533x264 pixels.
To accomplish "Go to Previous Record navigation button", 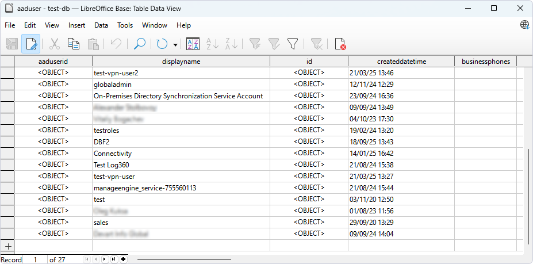I will [96, 259].
